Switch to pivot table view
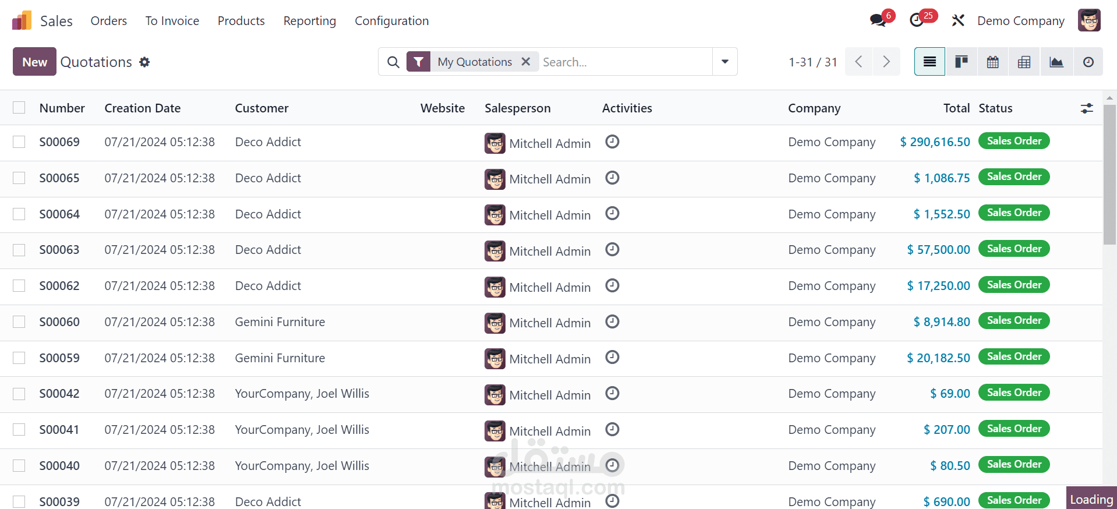Viewport: 1117px width, 509px height. (x=1024, y=62)
